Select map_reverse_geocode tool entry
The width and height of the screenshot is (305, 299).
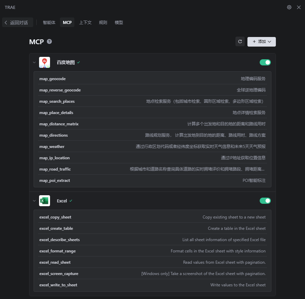(x=152, y=90)
